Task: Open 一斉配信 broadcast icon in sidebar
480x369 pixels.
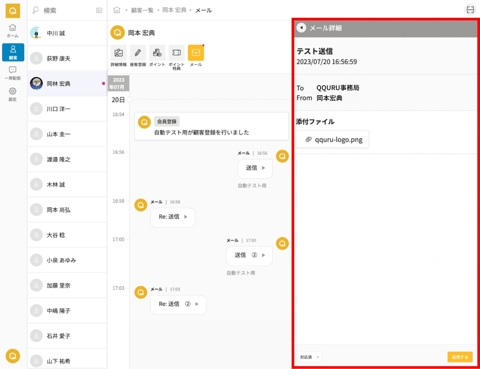Action: coord(13,73)
